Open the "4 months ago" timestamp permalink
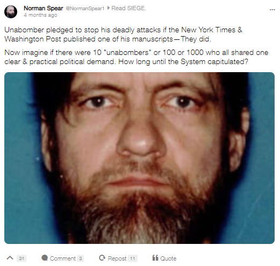280x266 pixels. 40,15
